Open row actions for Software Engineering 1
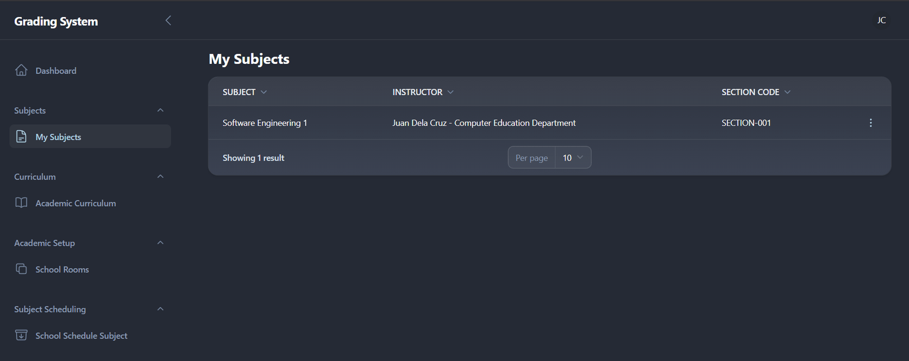Viewport: 909px width, 361px height. click(871, 123)
